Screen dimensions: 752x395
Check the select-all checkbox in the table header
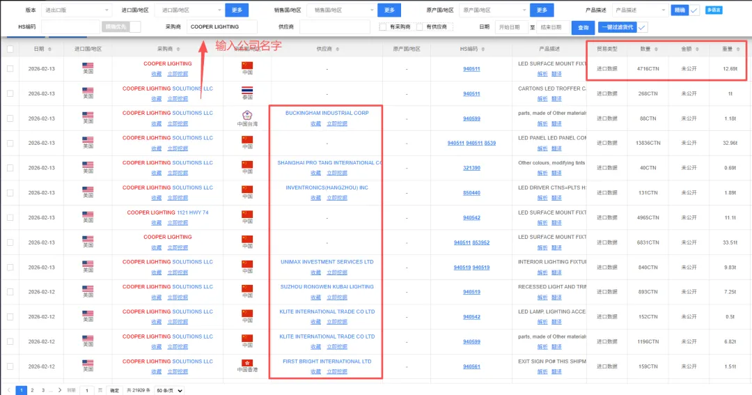tap(10, 49)
